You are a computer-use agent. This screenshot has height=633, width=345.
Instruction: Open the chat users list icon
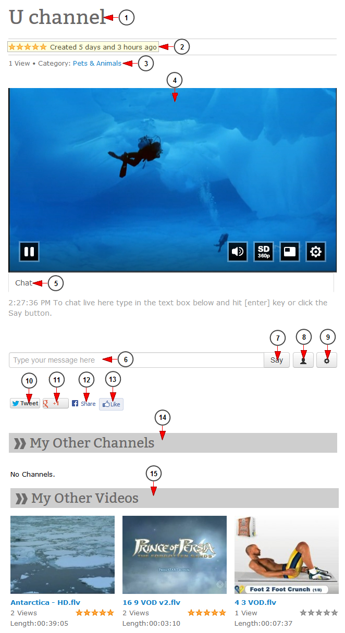tap(303, 360)
